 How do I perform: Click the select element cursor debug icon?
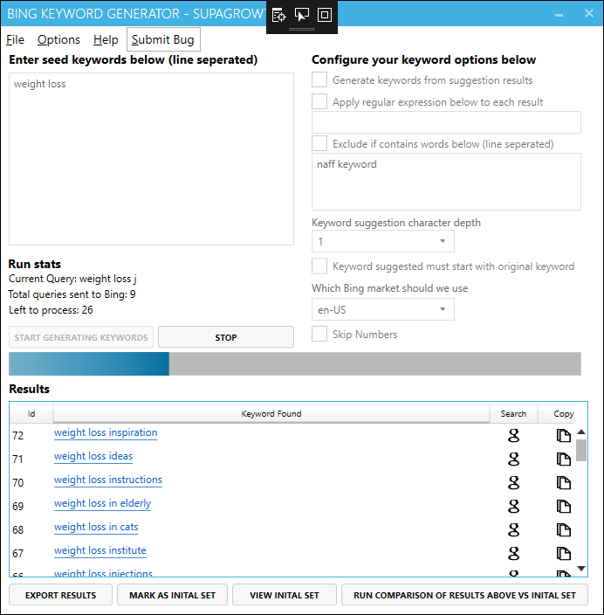(301, 16)
